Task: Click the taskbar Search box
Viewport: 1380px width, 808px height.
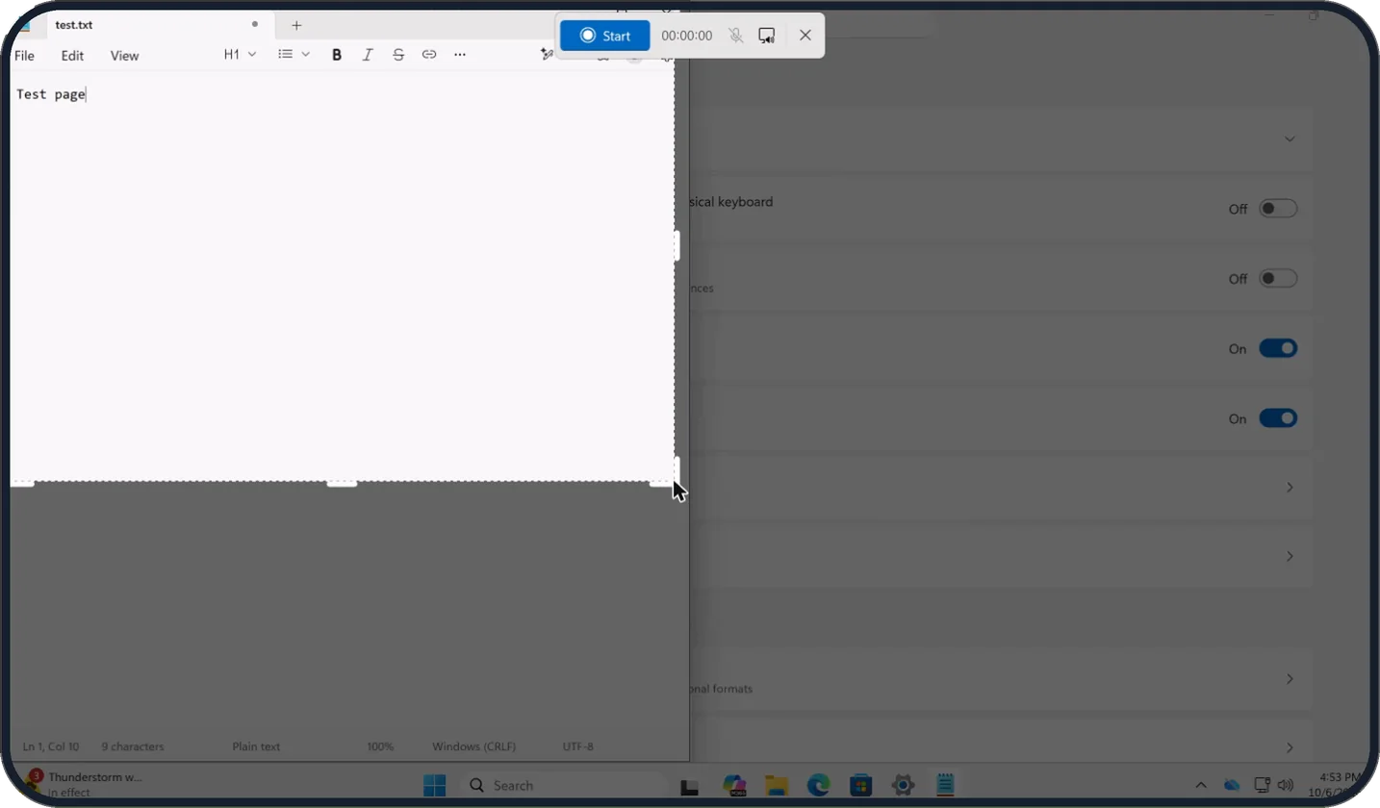Action: 563,785
